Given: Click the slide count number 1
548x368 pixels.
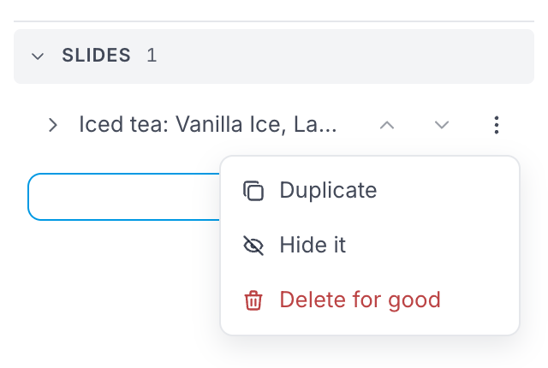Looking at the screenshot, I should pos(152,55).
